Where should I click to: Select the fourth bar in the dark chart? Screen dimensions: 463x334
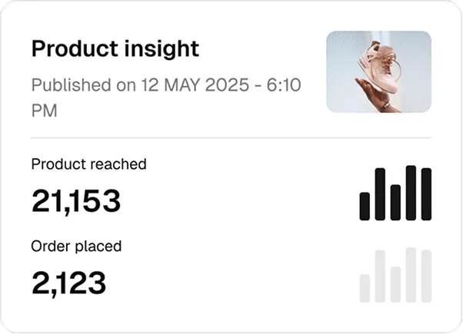[x=411, y=193]
